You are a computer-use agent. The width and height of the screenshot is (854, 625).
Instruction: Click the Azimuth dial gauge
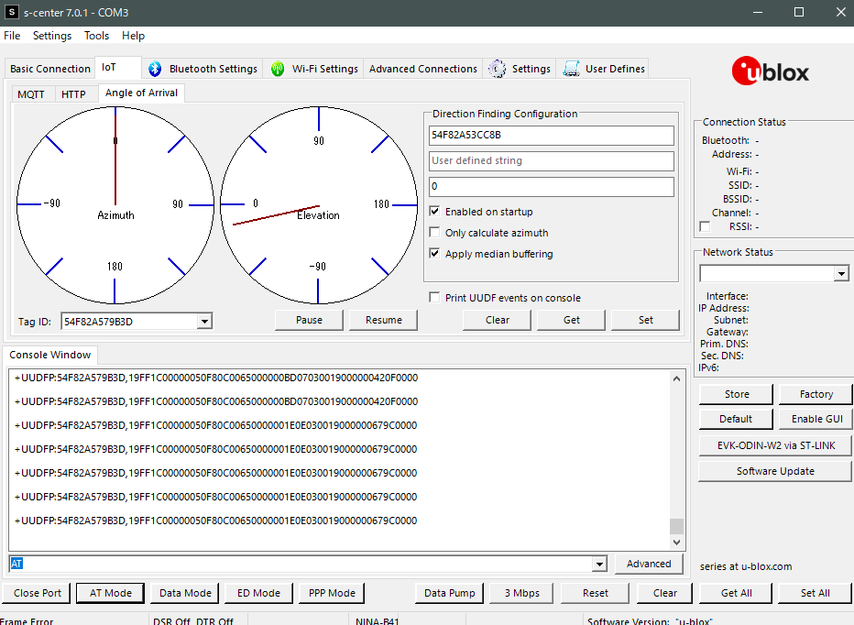[115, 205]
